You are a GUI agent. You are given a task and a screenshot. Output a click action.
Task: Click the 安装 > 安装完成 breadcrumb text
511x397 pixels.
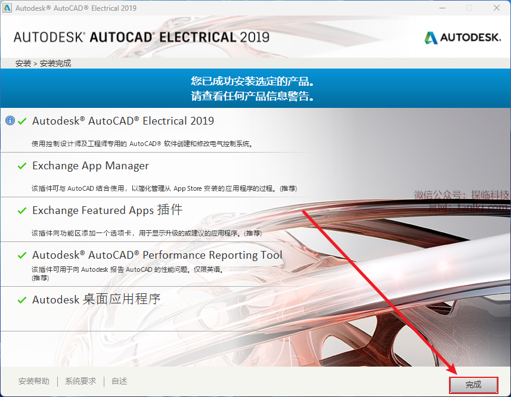point(43,63)
